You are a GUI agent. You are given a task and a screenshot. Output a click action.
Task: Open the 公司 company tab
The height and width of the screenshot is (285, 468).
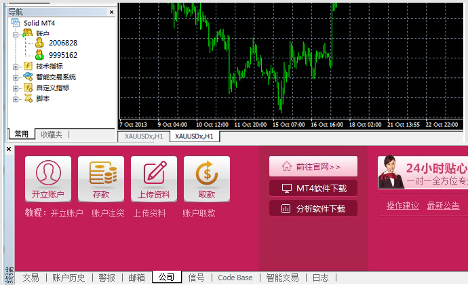167,277
